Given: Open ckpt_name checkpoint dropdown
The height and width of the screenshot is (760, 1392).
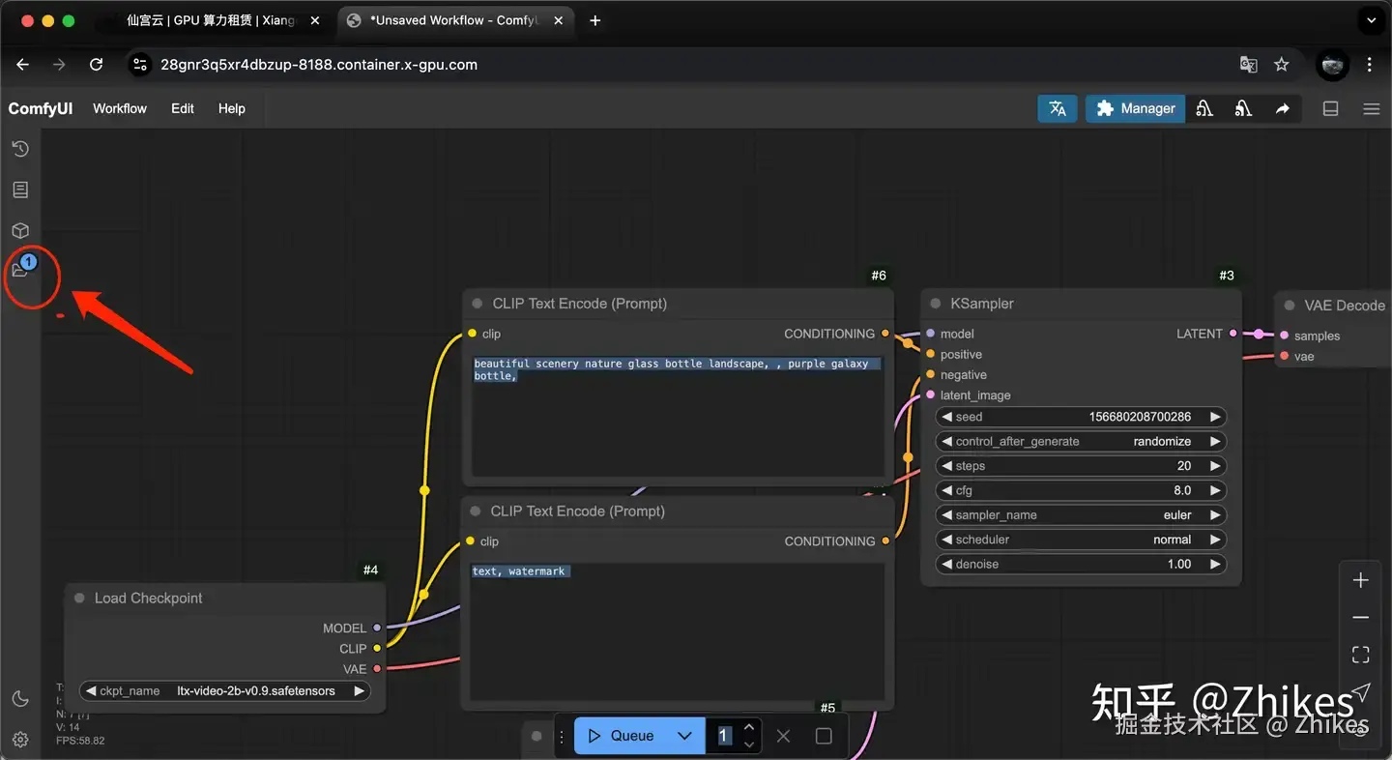Looking at the screenshot, I should pos(224,691).
